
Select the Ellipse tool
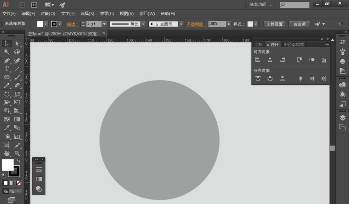pos(7,77)
